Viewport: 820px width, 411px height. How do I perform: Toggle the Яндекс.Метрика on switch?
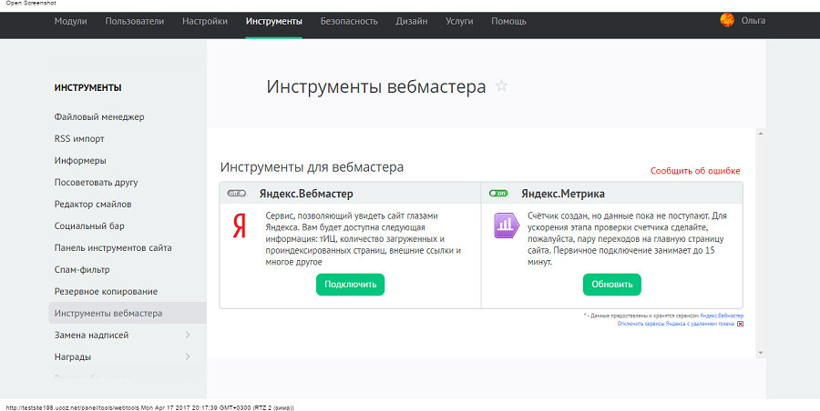point(498,194)
